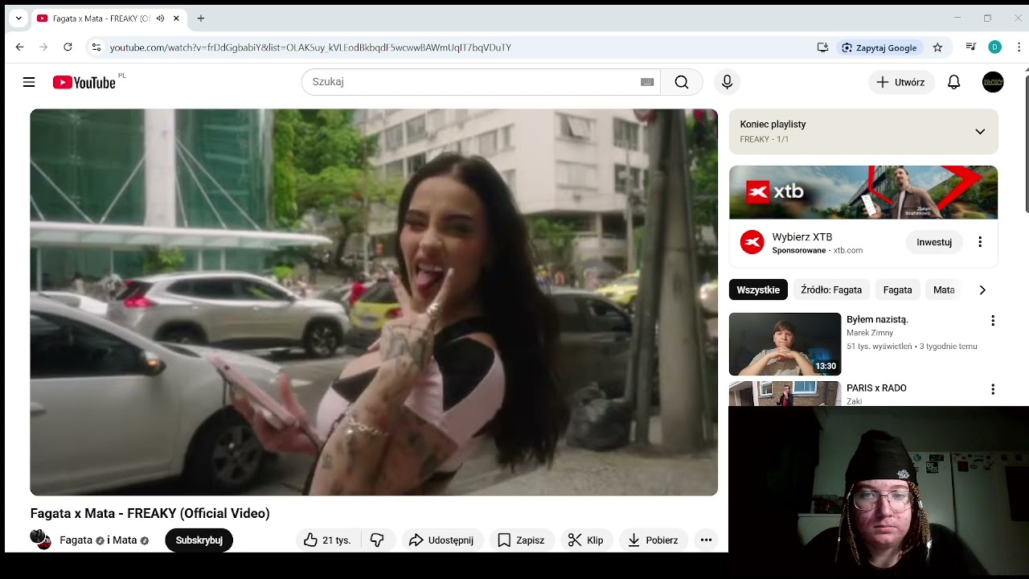Select the Mata filter chip
The height and width of the screenshot is (579, 1029).
[x=944, y=290]
